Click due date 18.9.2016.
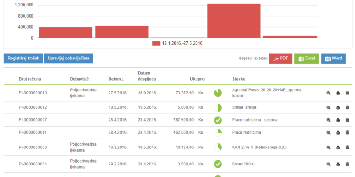The image size is (355, 177). (x=147, y=93)
